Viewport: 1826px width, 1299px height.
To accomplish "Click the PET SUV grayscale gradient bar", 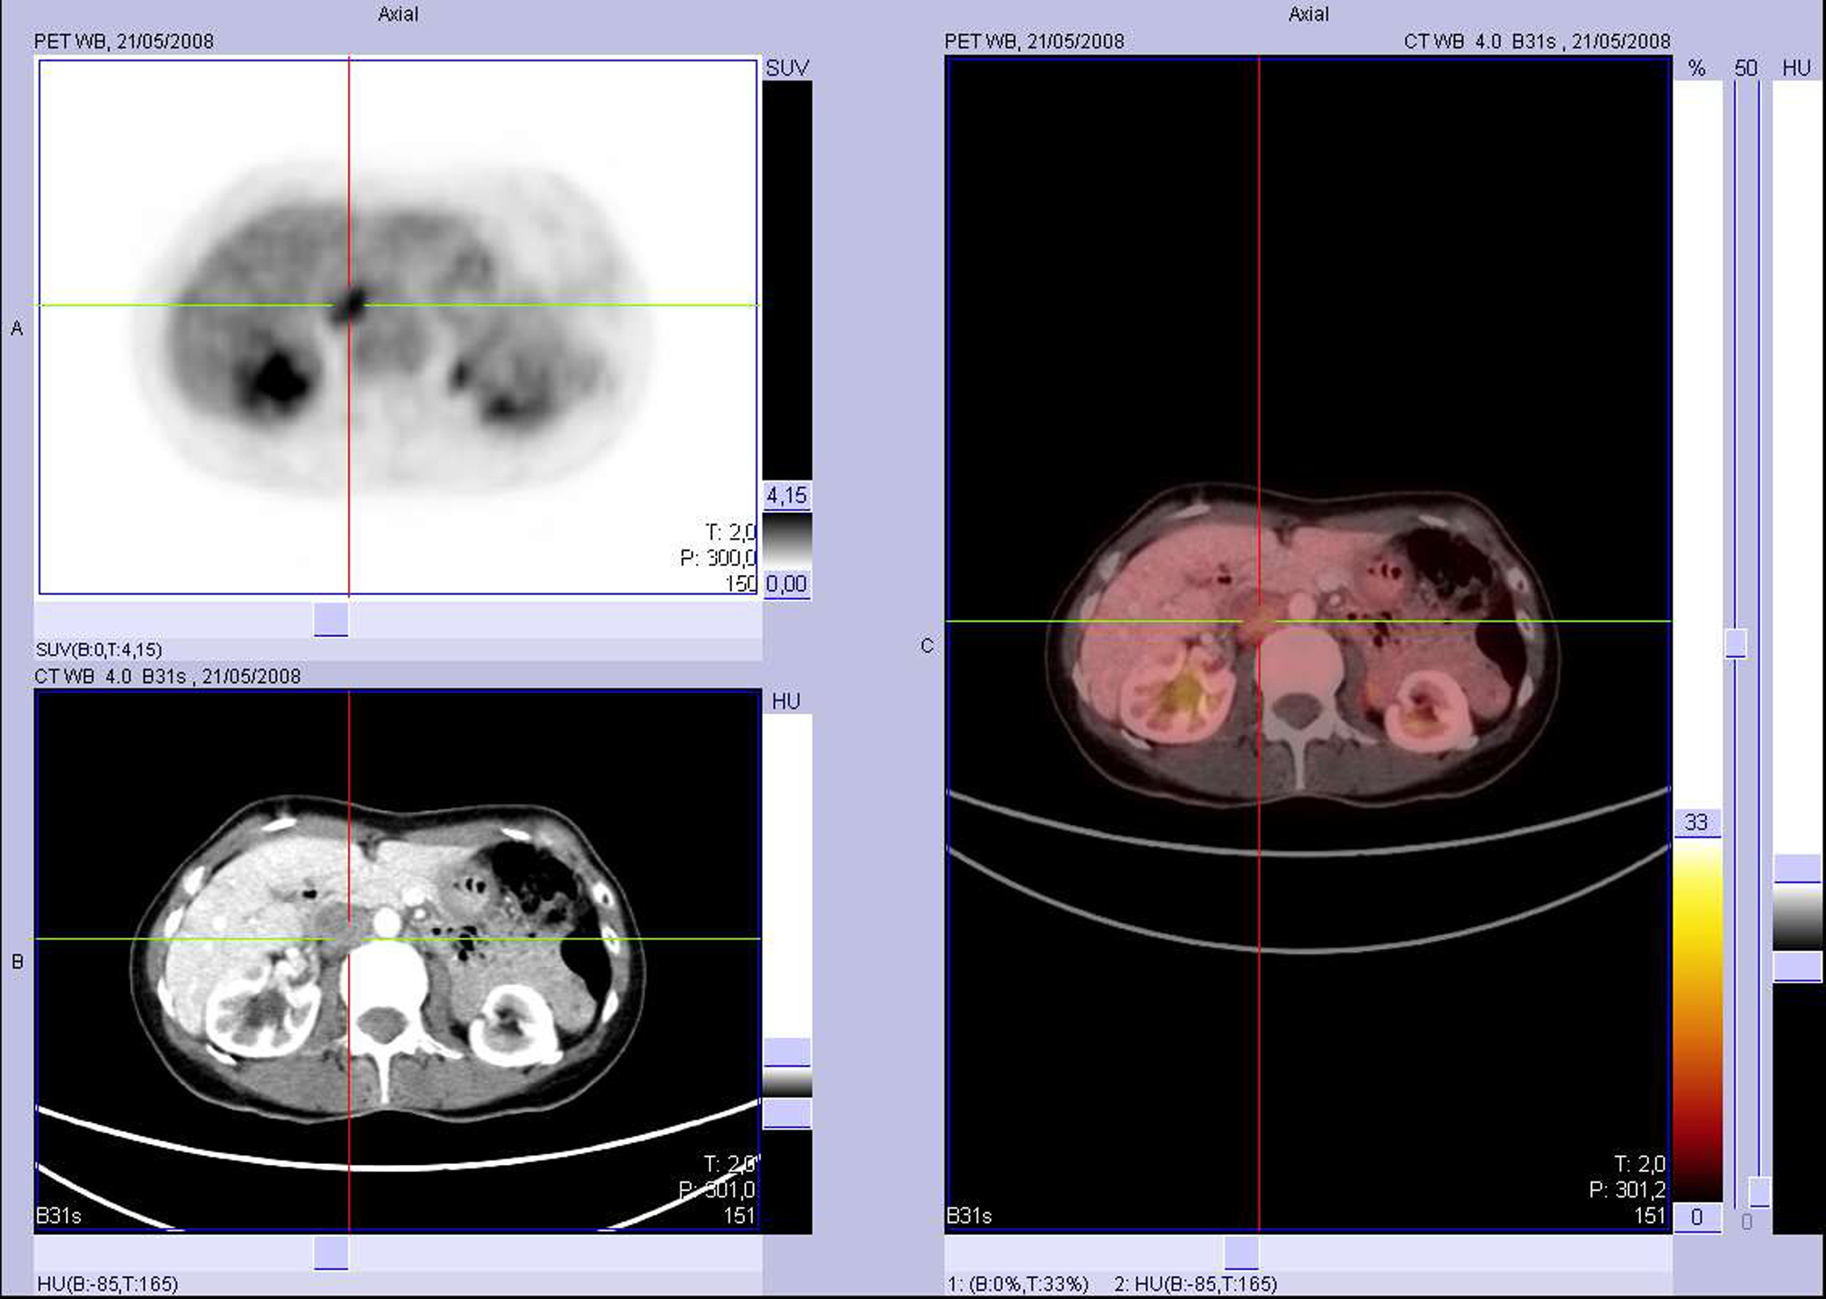I will pyautogui.click(x=786, y=539).
